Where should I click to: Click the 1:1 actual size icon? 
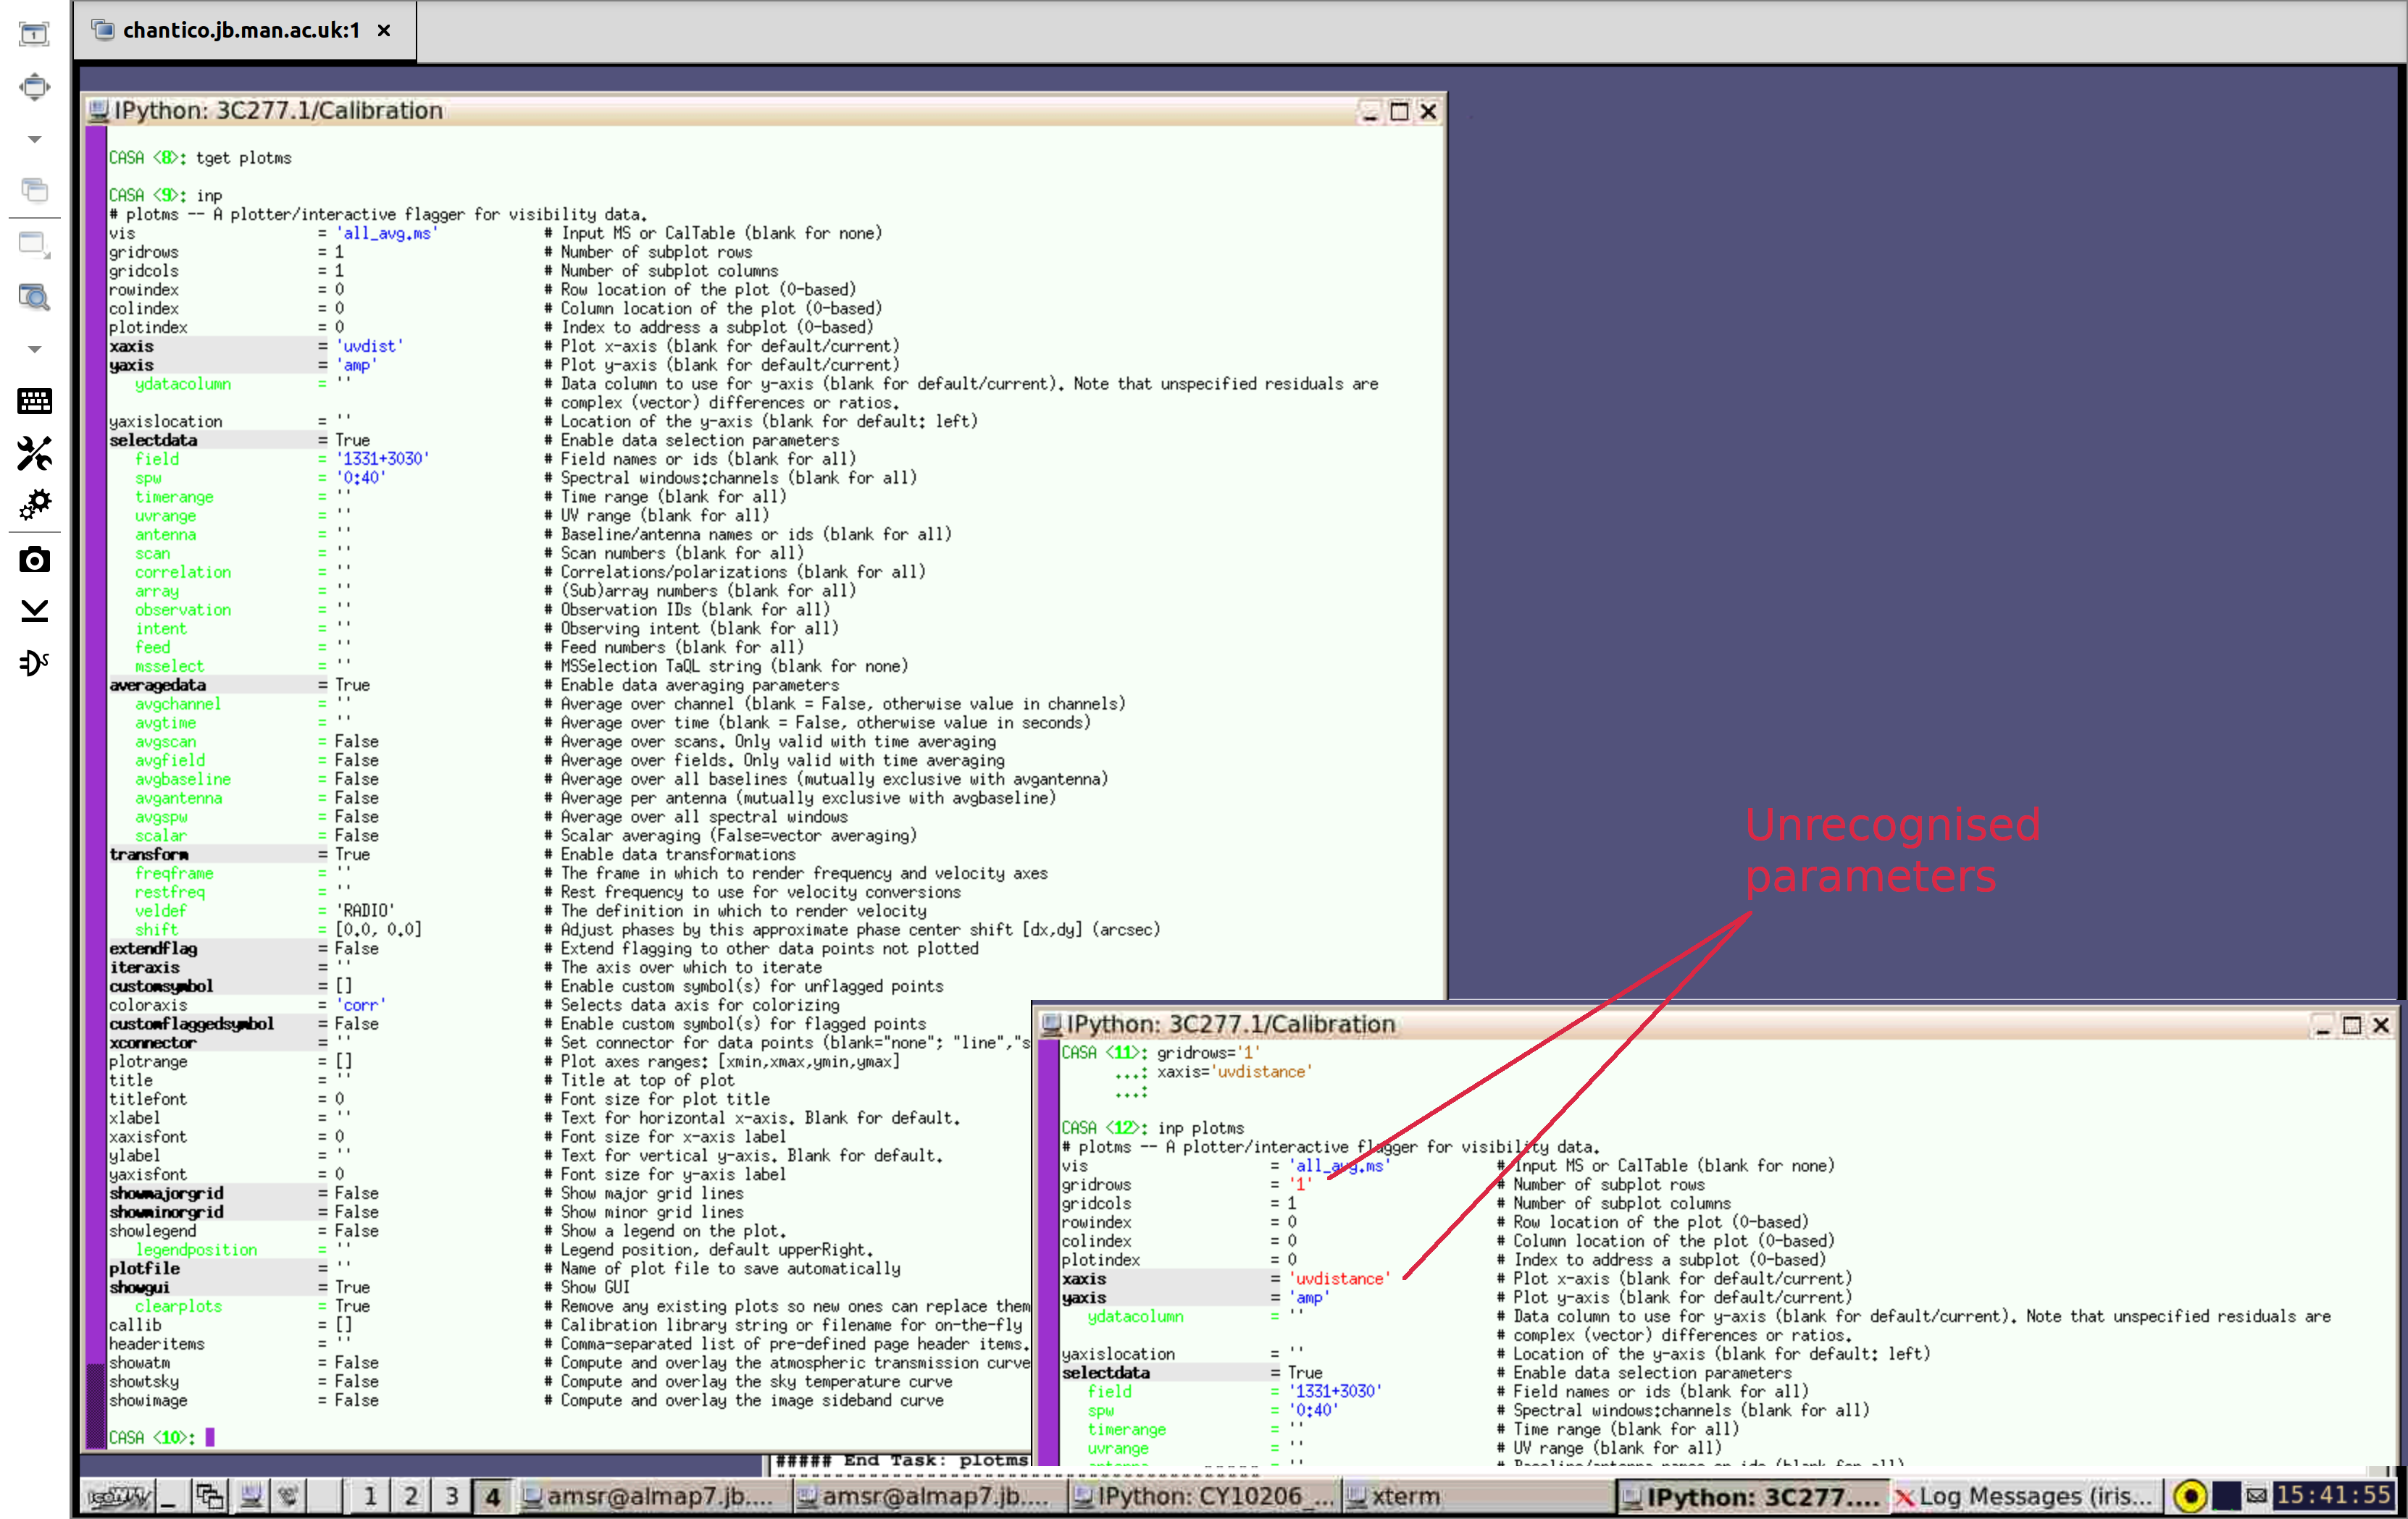[x=34, y=34]
